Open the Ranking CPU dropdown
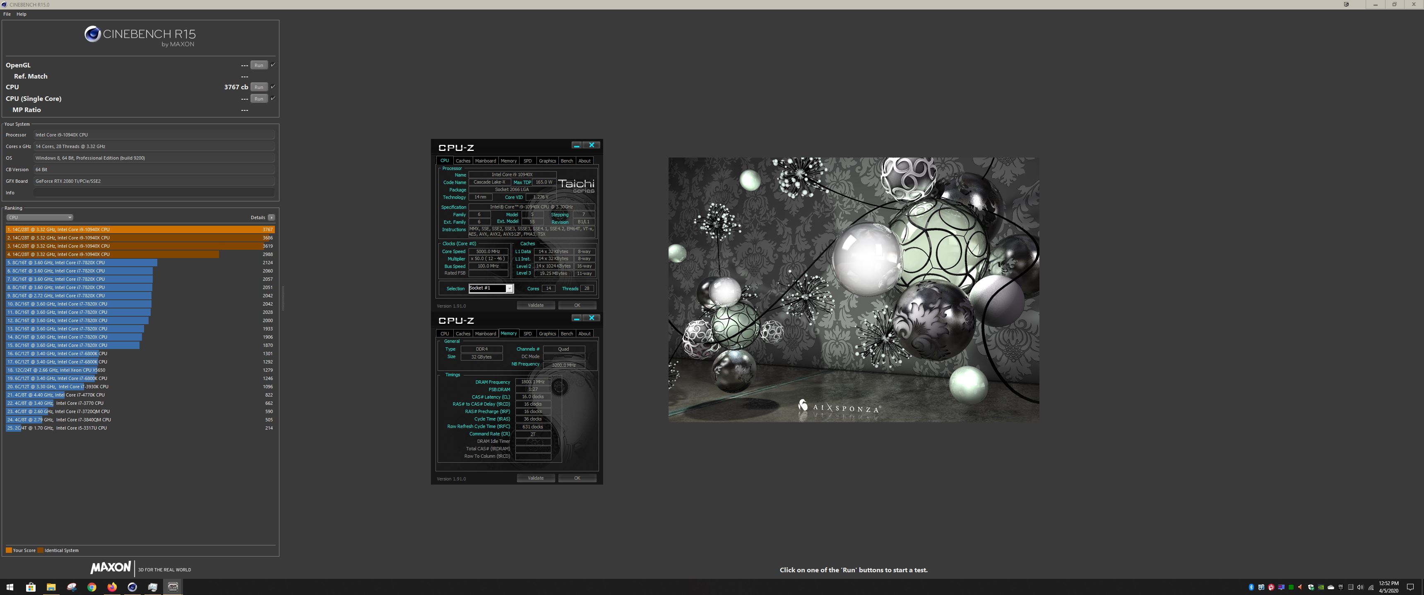 [x=39, y=217]
